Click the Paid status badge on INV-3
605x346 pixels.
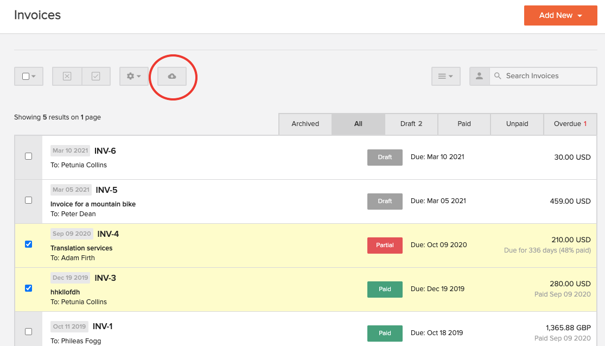(385, 289)
